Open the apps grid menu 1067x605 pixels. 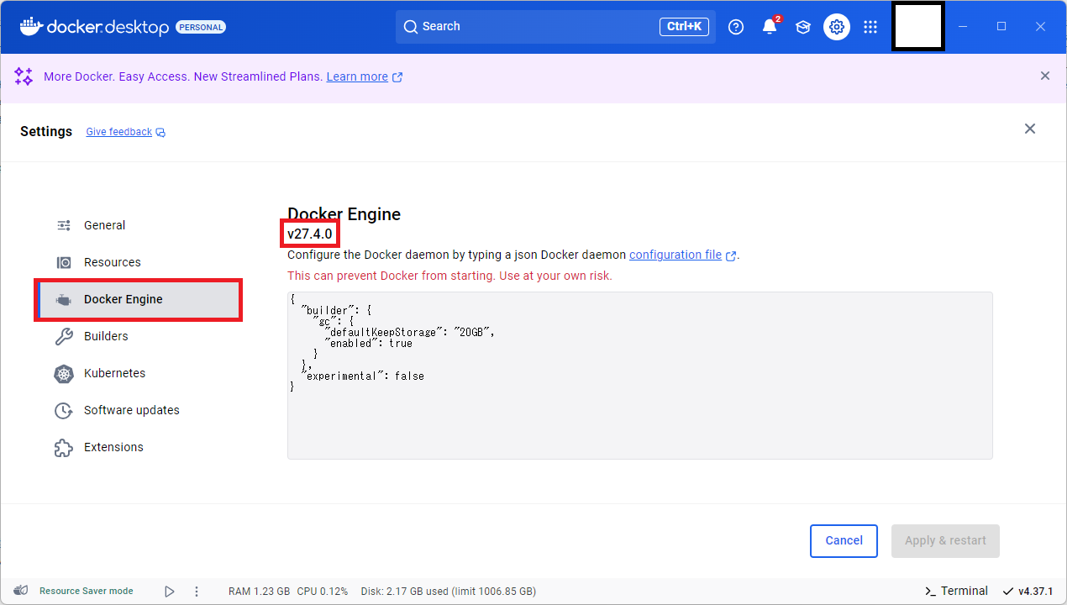(870, 26)
